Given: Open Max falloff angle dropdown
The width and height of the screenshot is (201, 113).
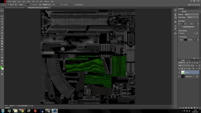Looking at the screenshot, I should click(x=198, y=24).
